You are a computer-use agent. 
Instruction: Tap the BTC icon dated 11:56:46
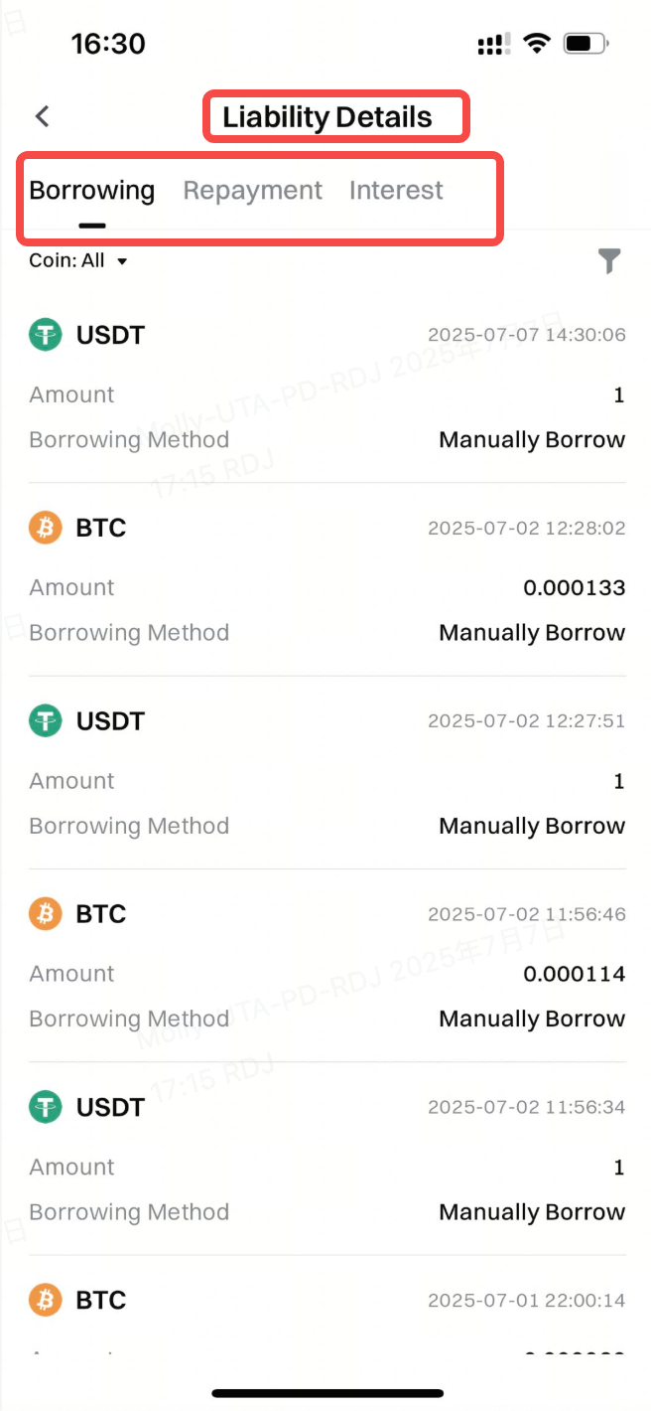click(x=45, y=913)
